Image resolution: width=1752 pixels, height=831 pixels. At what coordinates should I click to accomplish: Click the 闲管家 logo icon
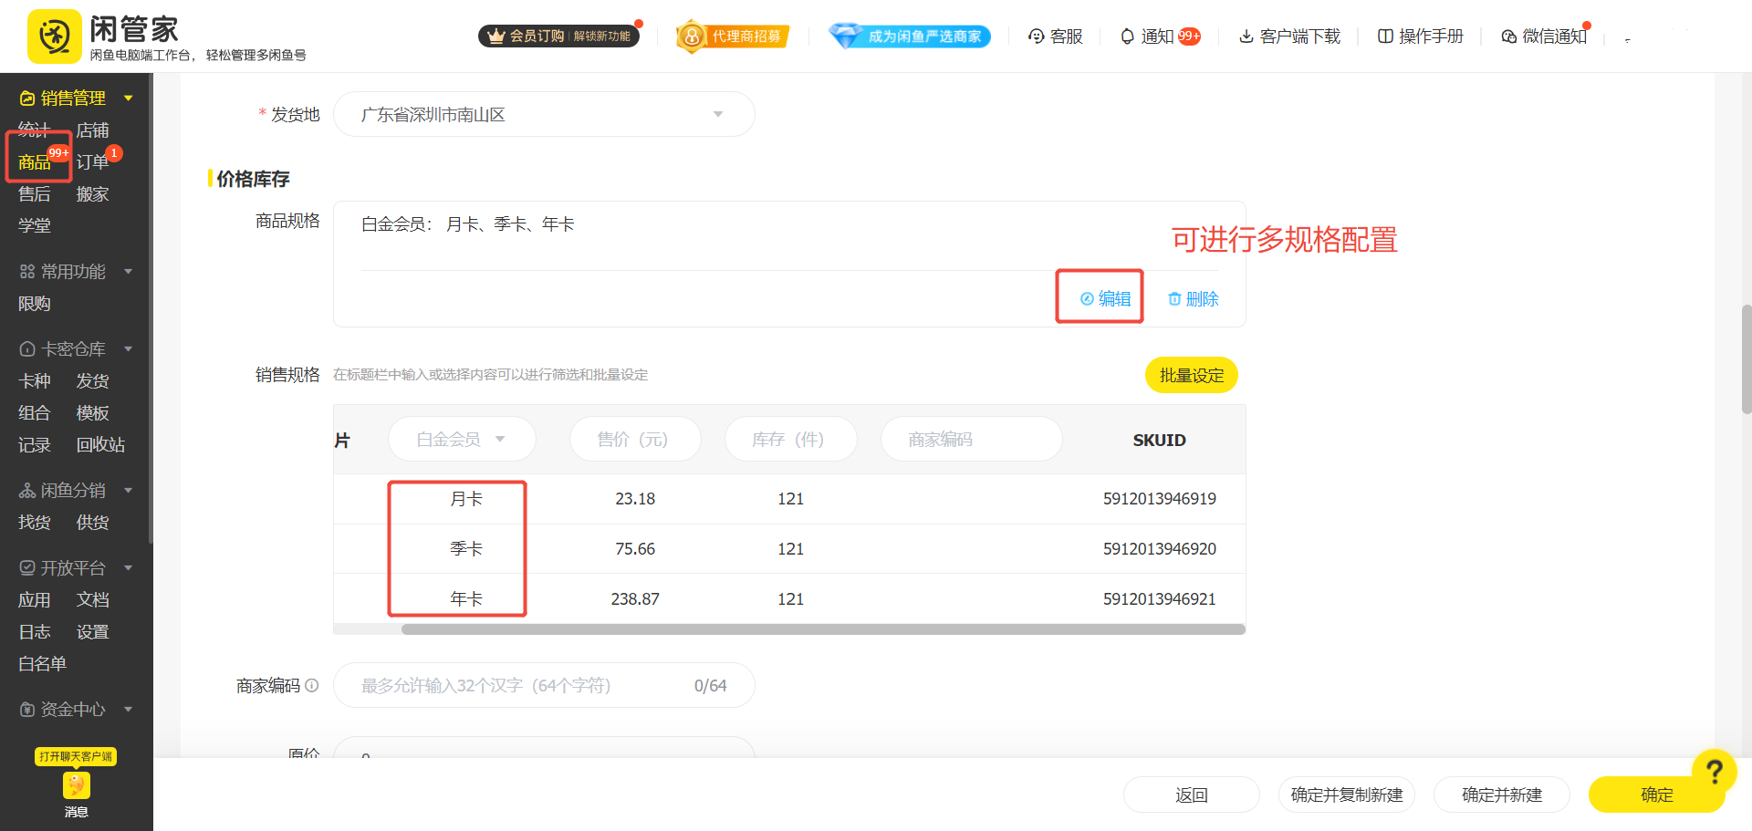coord(54,36)
